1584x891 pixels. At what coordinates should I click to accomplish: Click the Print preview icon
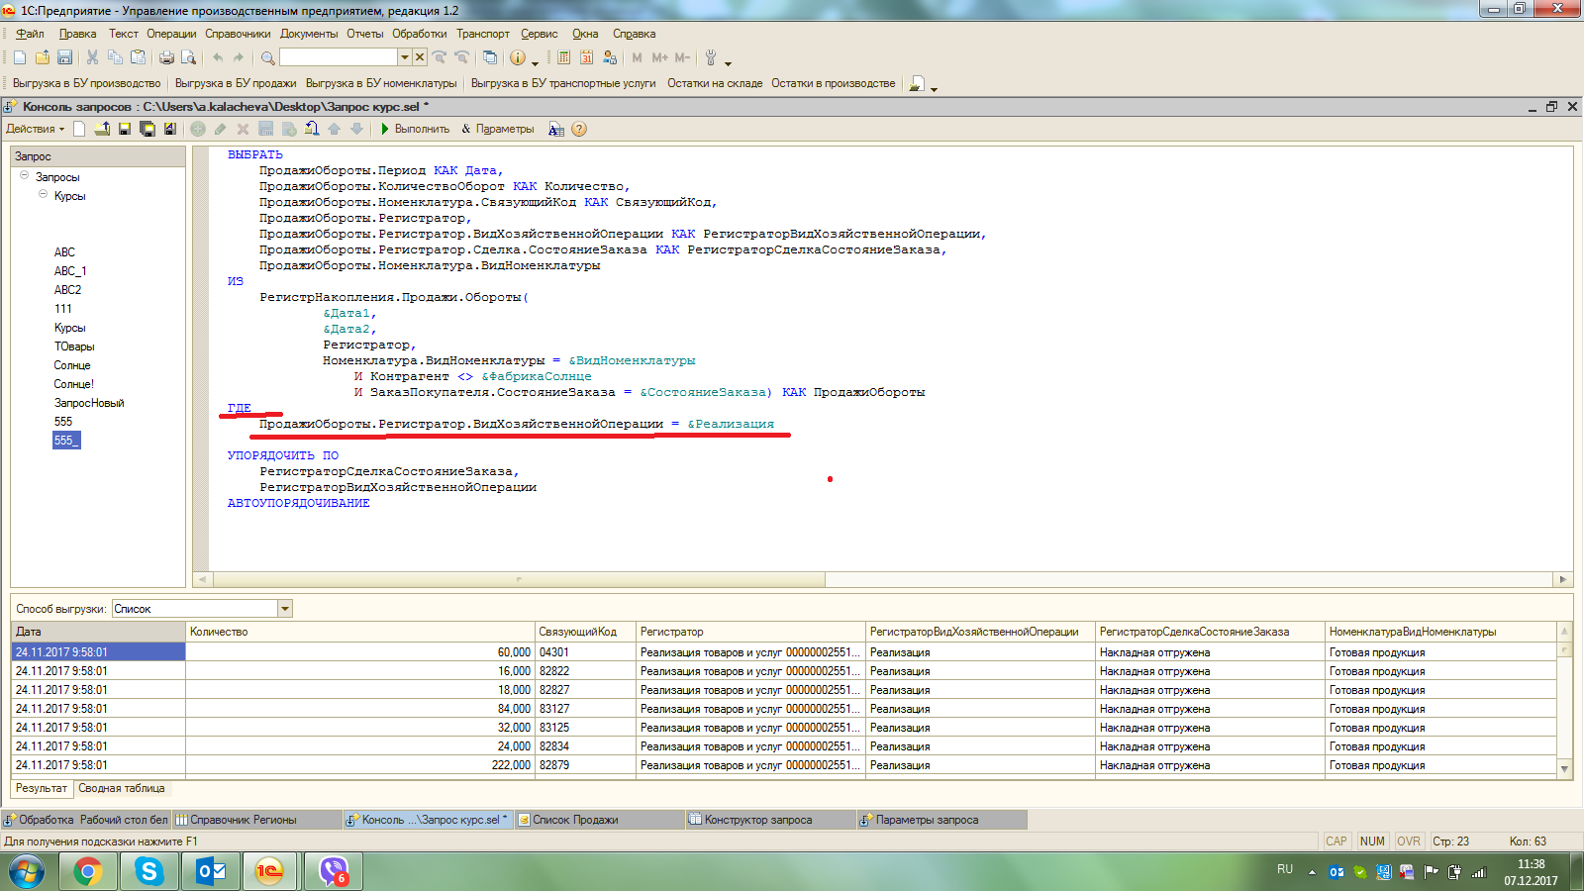(x=188, y=57)
